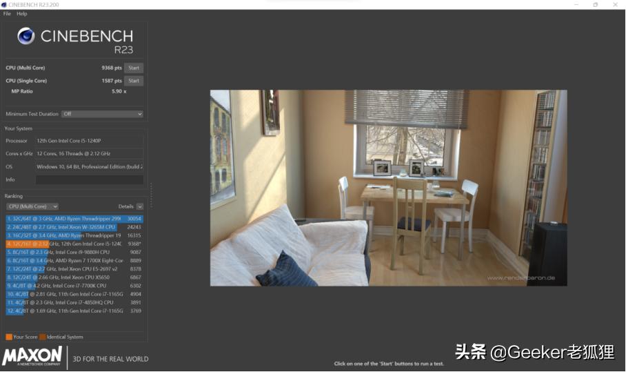Click the 1587 pts single core score
Viewport: 626px width, 372px height.
pyautogui.click(x=112, y=81)
